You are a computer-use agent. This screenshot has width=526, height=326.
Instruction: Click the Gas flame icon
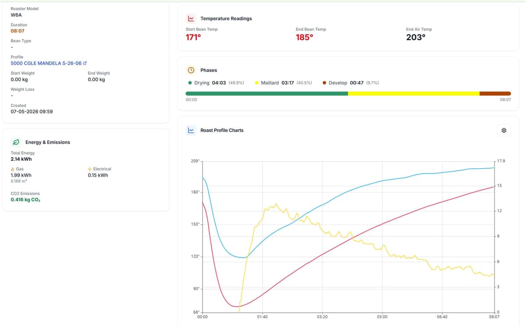[12, 169]
